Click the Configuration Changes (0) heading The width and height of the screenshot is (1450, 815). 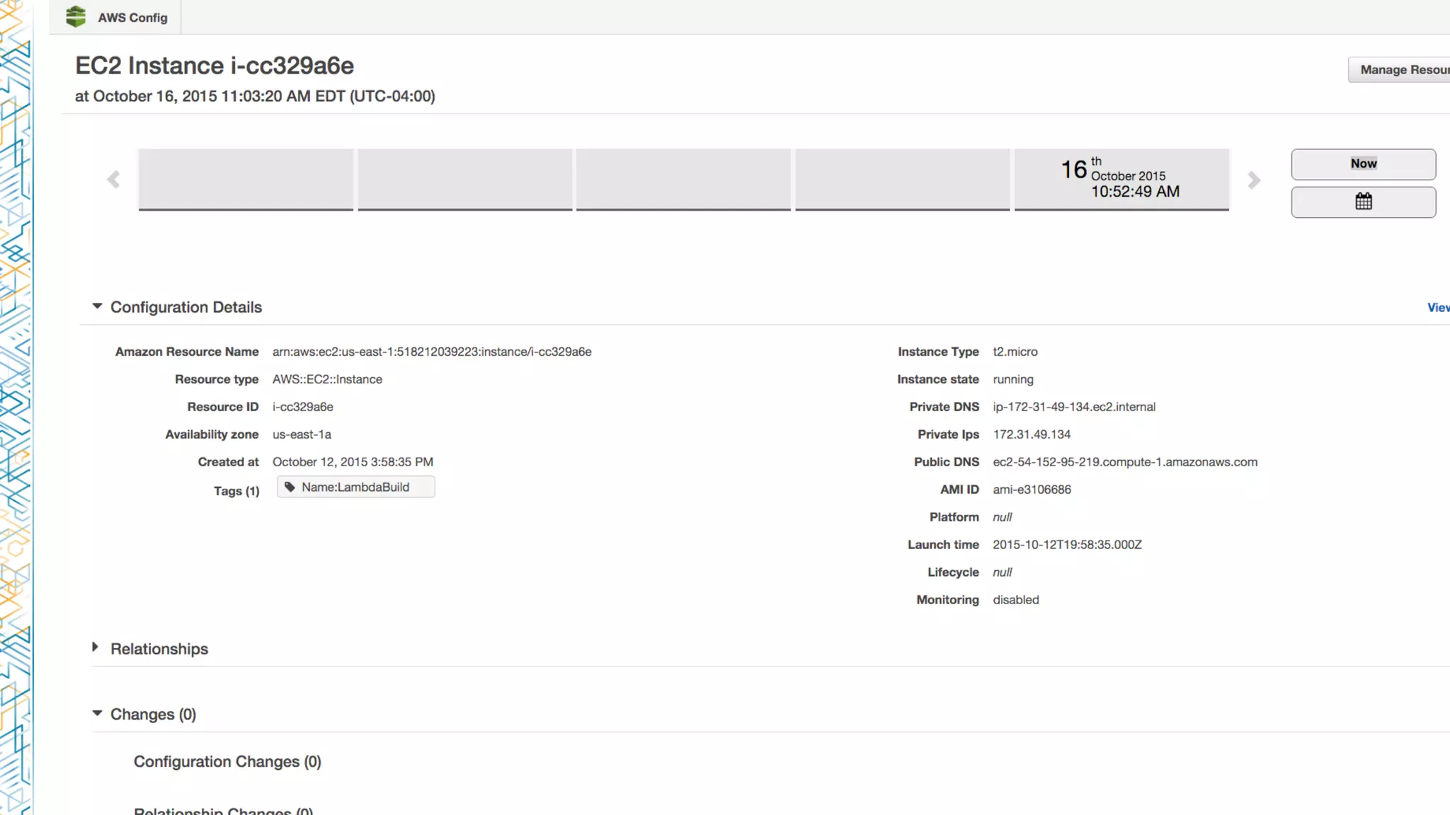227,761
